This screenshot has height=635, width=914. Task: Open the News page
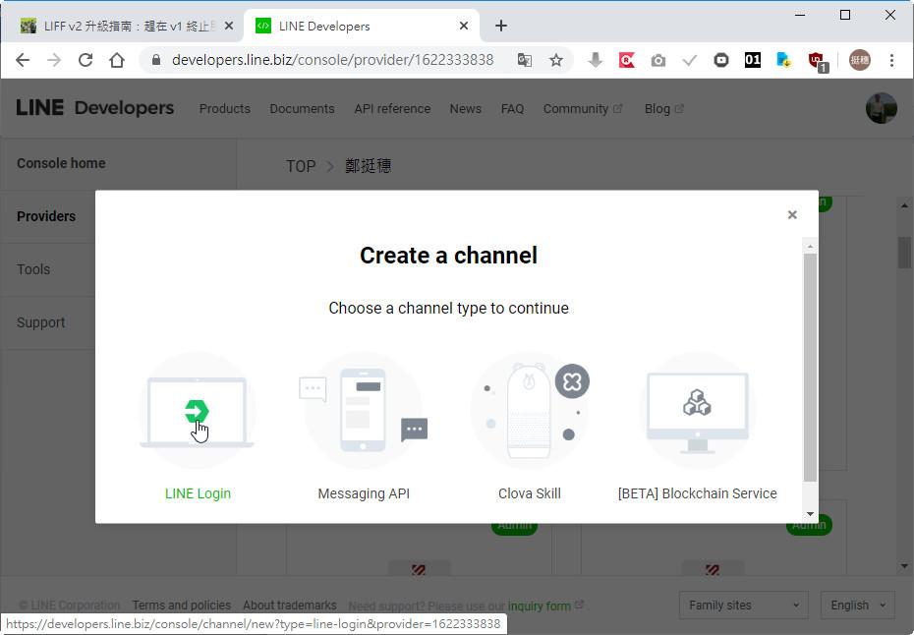pyautogui.click(x=466, y=108)
